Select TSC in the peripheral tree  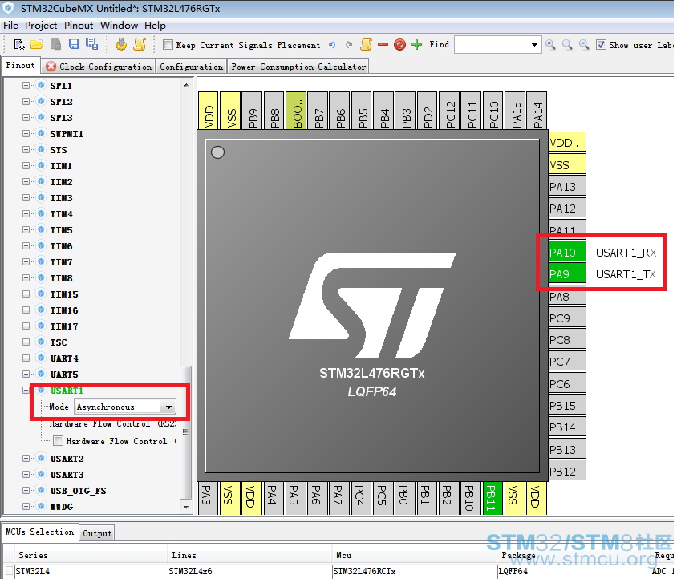[x=59, y=342]
